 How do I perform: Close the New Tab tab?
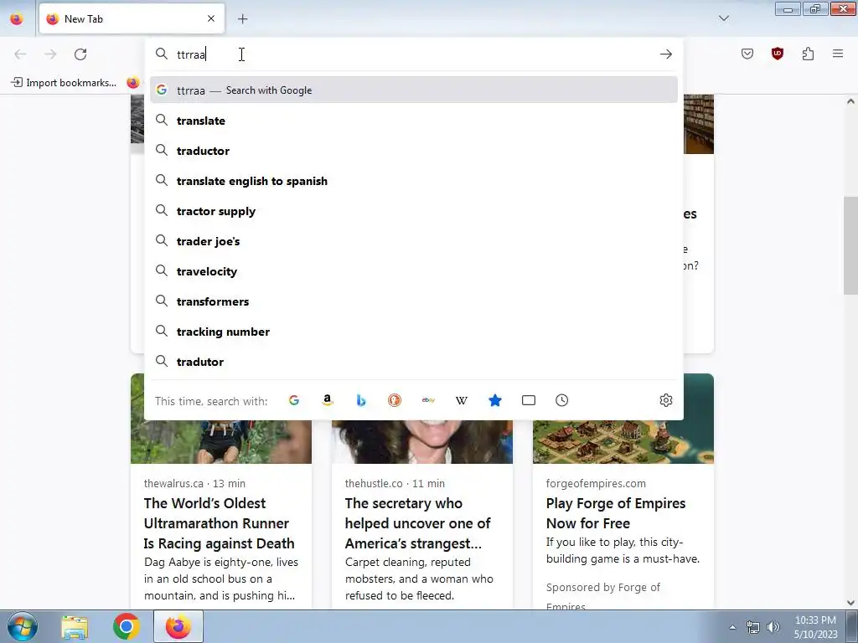[211, 18]
